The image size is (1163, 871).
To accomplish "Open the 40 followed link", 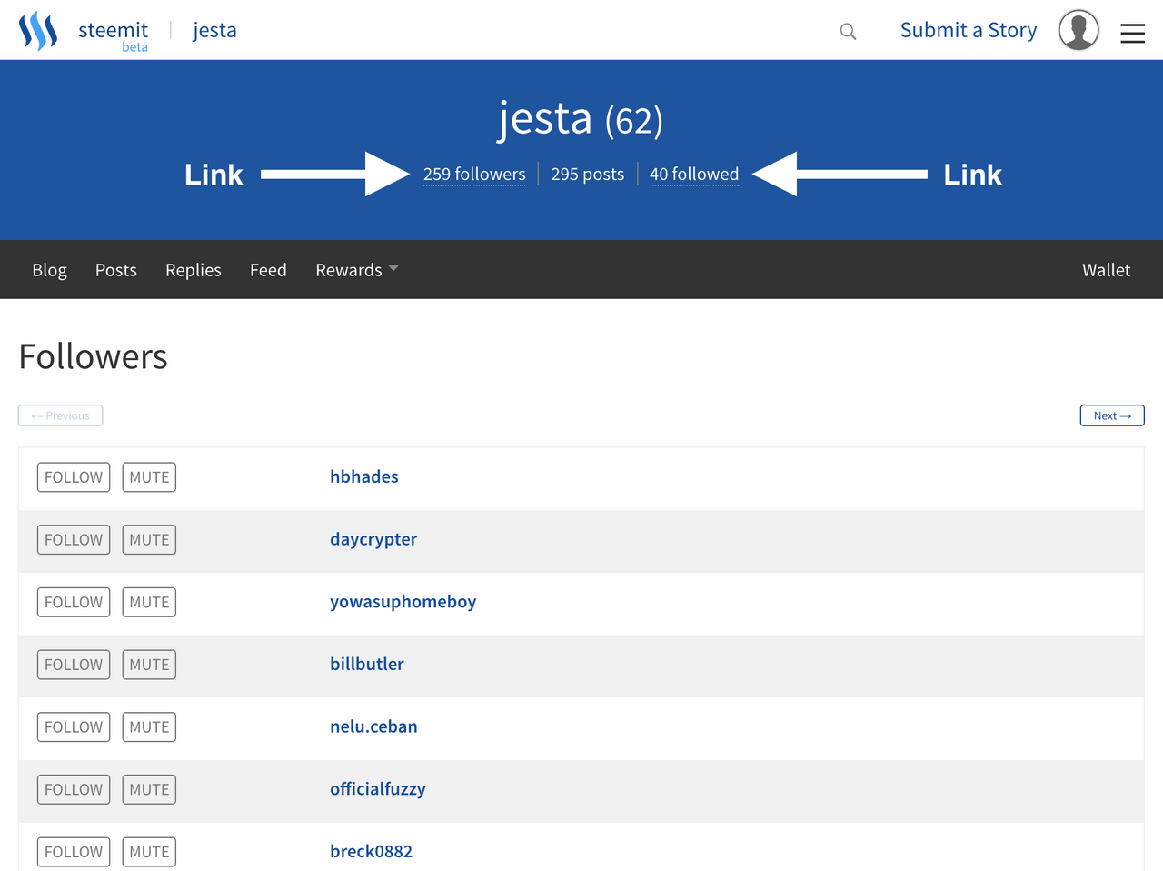I will pyautogui.click(x=694, y=174).
